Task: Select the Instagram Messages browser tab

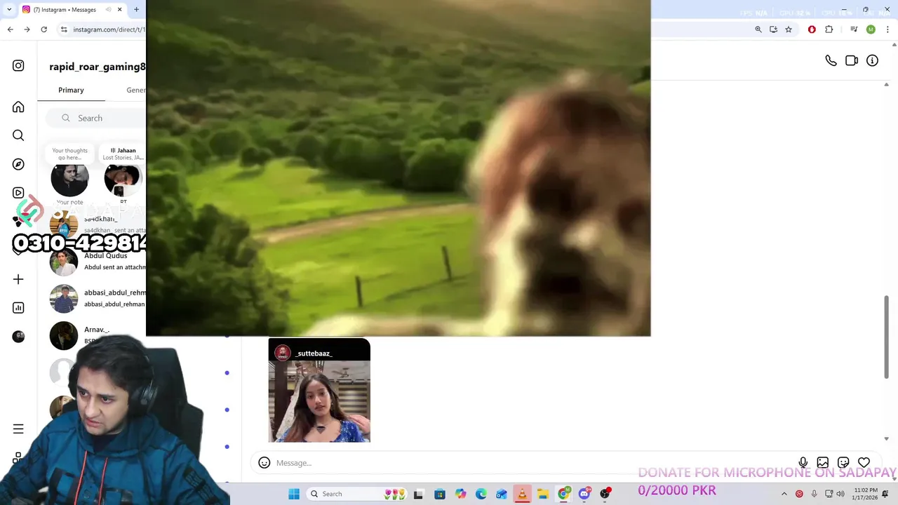Action: click(72, 10)
